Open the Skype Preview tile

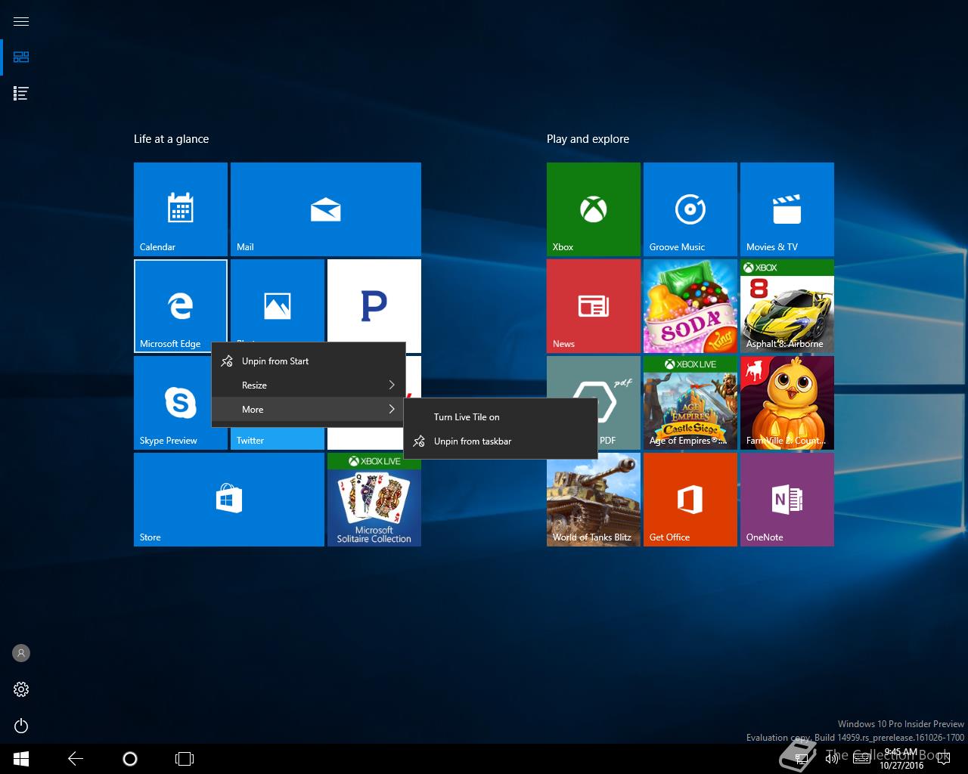point(172,403)
